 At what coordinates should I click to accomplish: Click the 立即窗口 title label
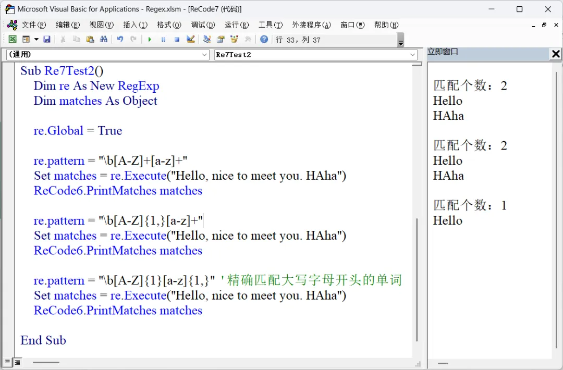(x=443, y=52)
